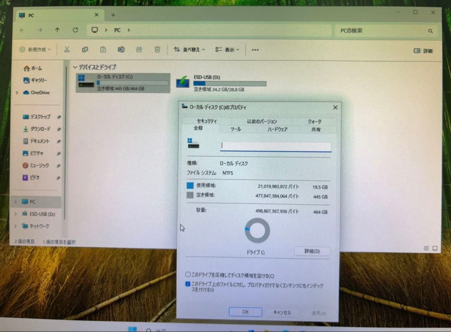This screenshot has height=332, width=451.
Task: Click the Refresh icon in the address bar
Action: [75, 30]
